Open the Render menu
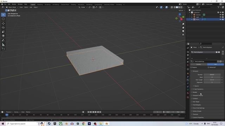 pos(14,5)
